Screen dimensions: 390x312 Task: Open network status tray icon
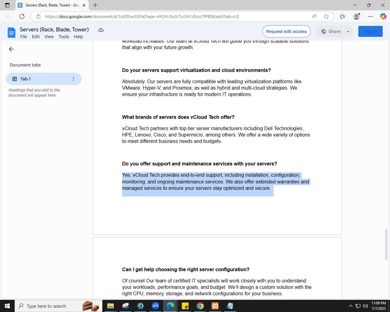click(x=358, y=306)
